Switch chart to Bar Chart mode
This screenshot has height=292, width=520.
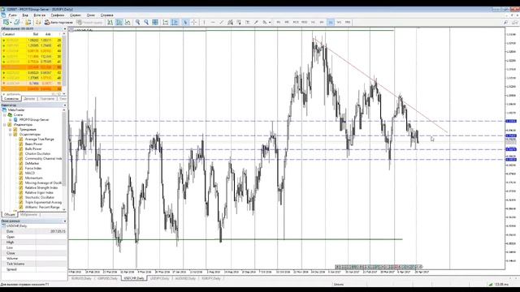pos(110,22)
